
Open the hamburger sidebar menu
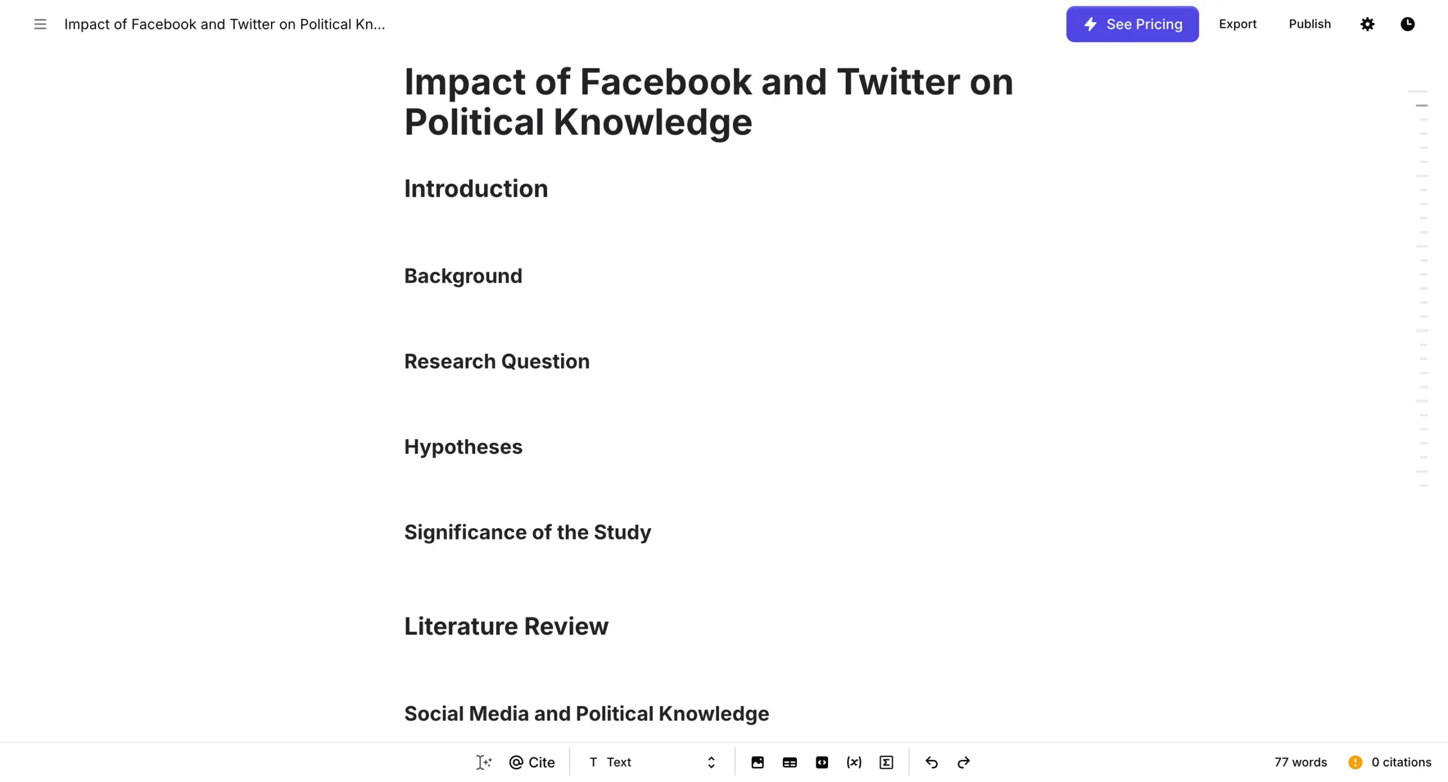pos(40,24)
